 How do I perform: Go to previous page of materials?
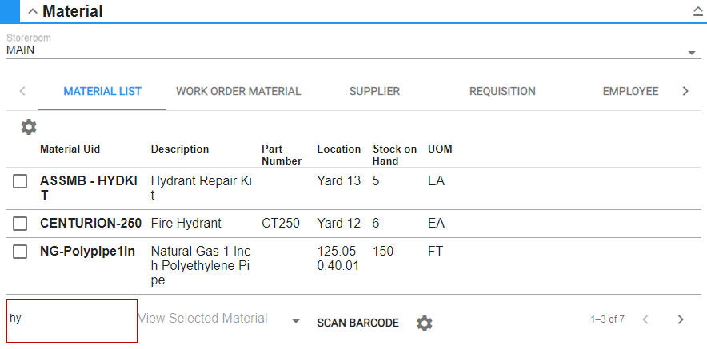[x=645, y=320]
